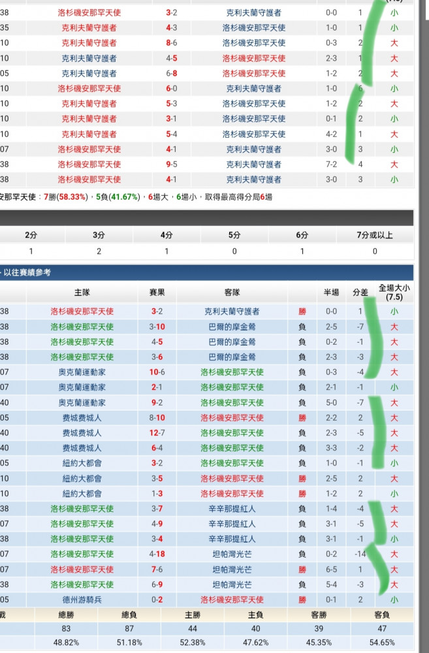Click the 6分 column header
Screen dimensions: 429x653
[302, 235]
